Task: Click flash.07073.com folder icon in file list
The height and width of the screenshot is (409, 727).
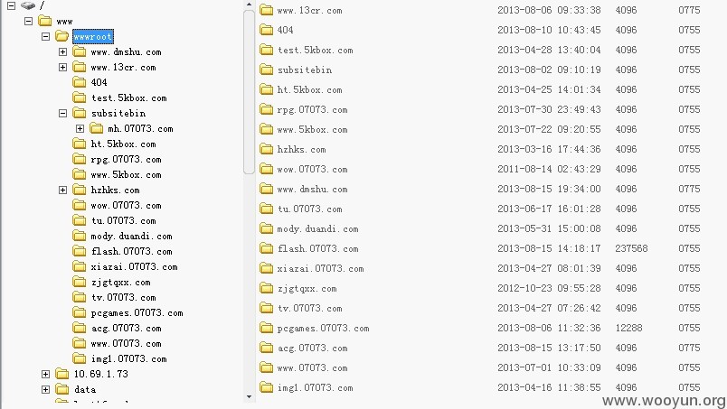Action: pyautogui.click(x=266, y=248)
